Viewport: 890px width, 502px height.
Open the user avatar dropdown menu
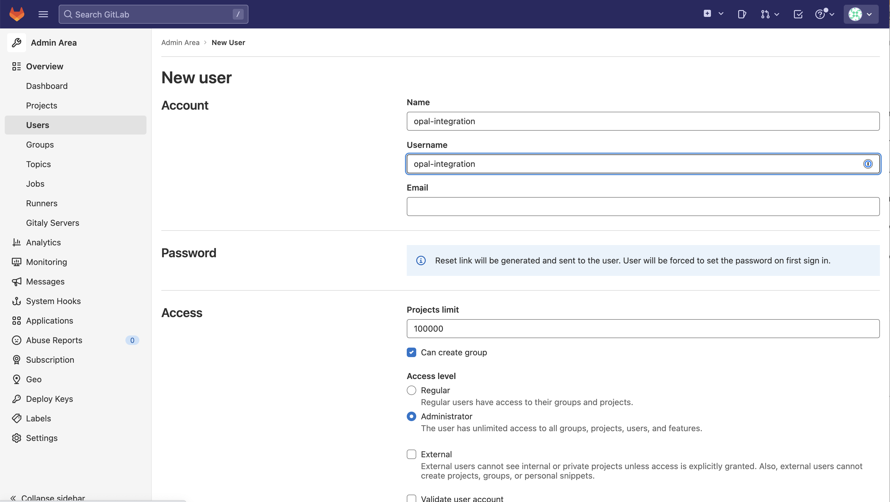pyautogui.click(x=861, y=14)
